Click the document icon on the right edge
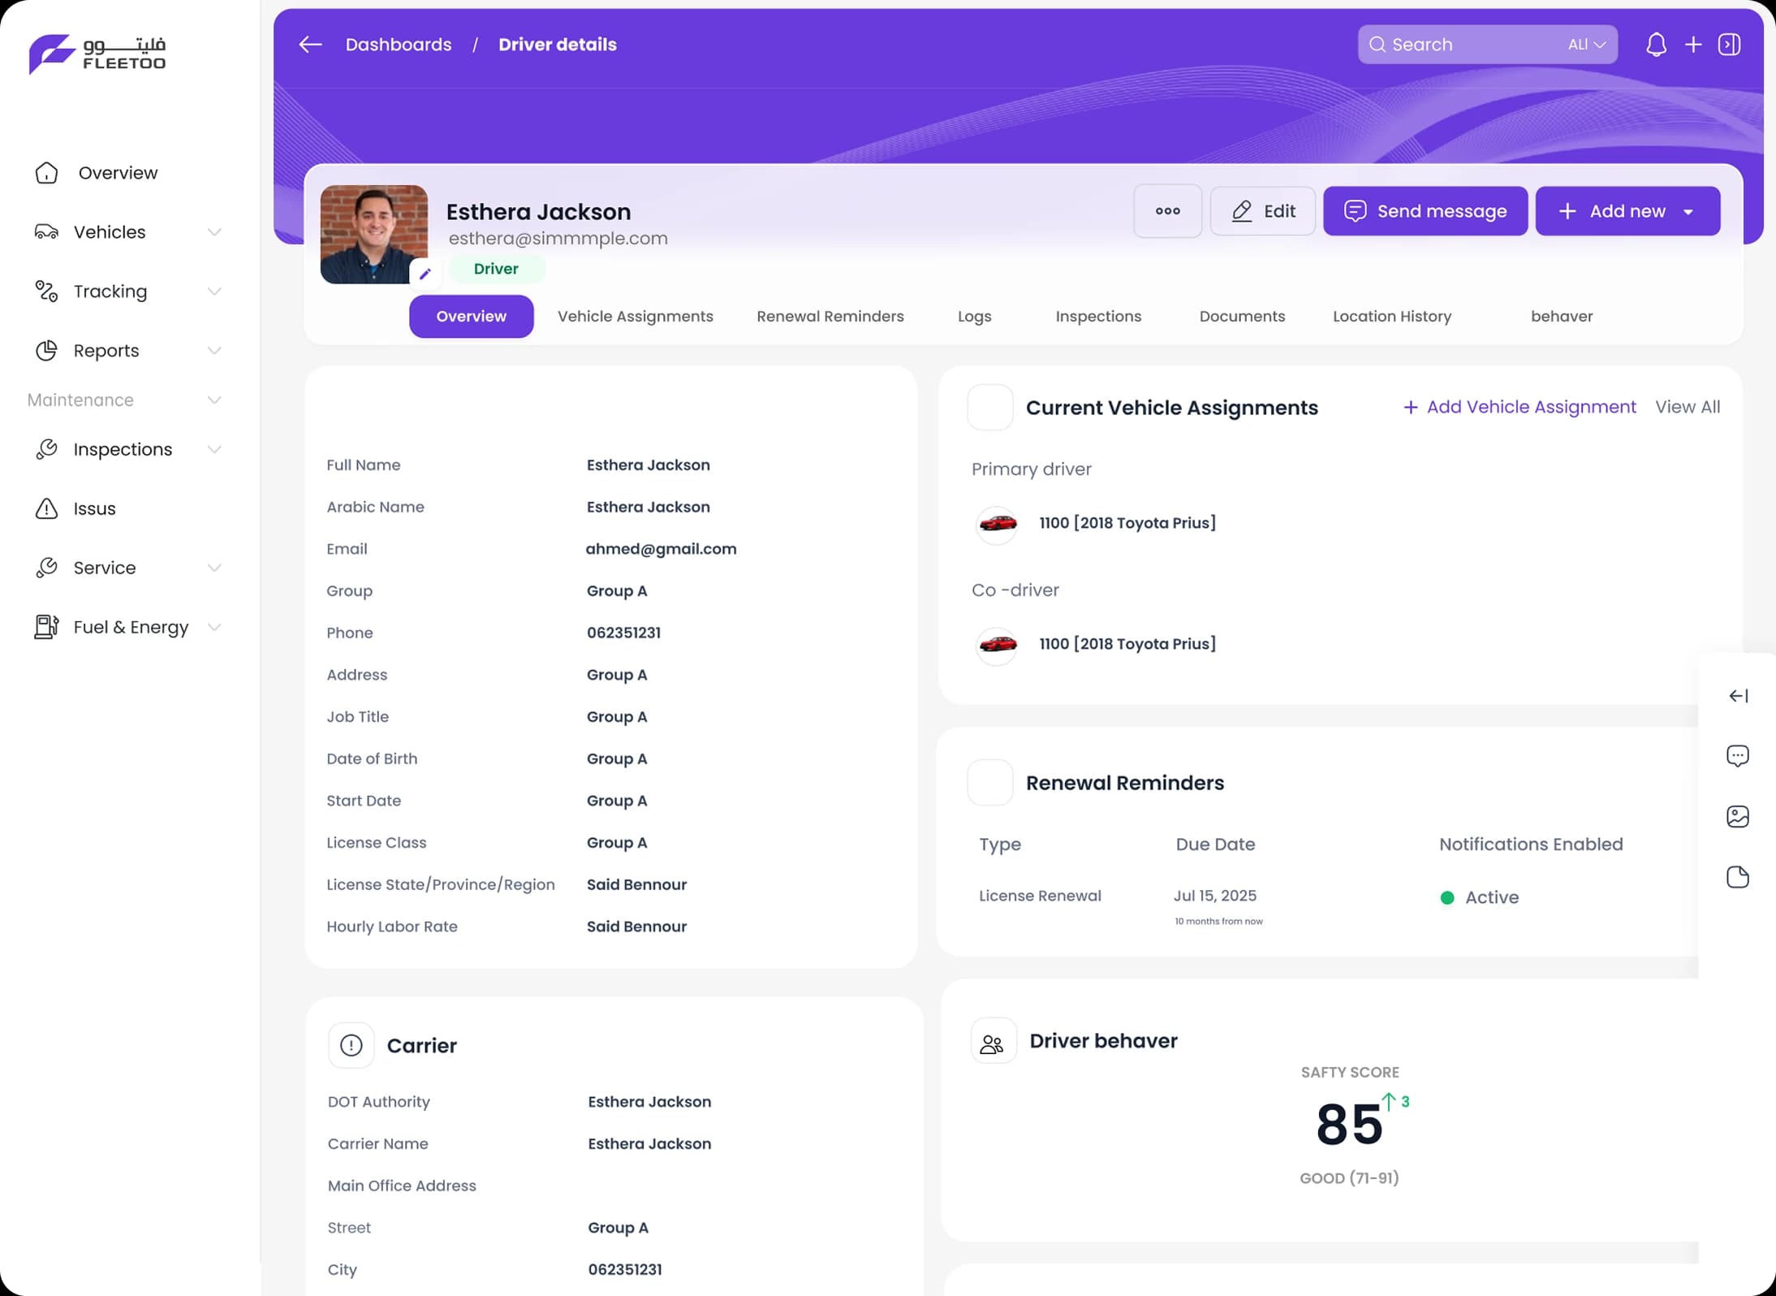 (1738, 876)
